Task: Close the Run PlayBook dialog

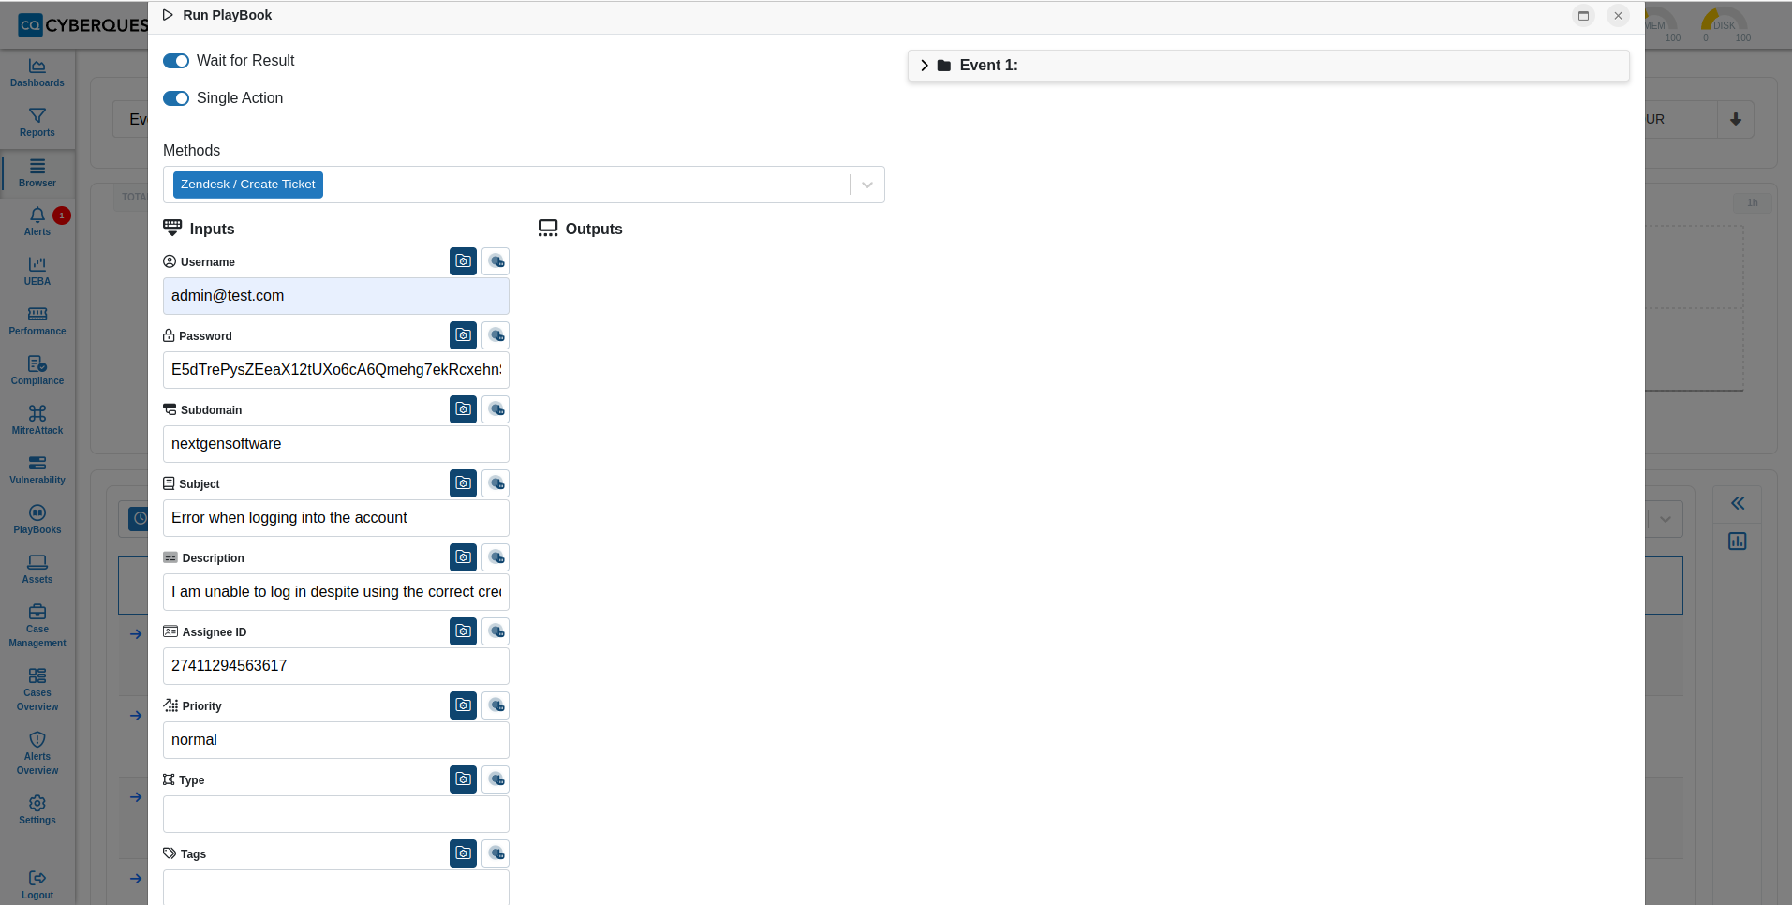Action: click(x=1618, y=16)
